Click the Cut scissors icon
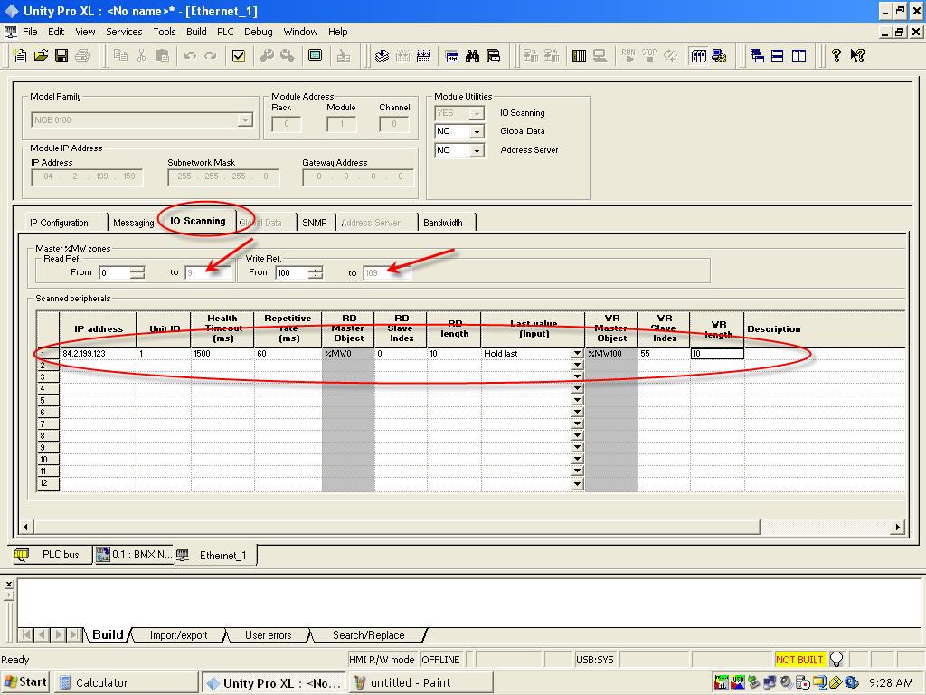The height and width of the screenshot is (695, 926). click(x=141, y=55)
